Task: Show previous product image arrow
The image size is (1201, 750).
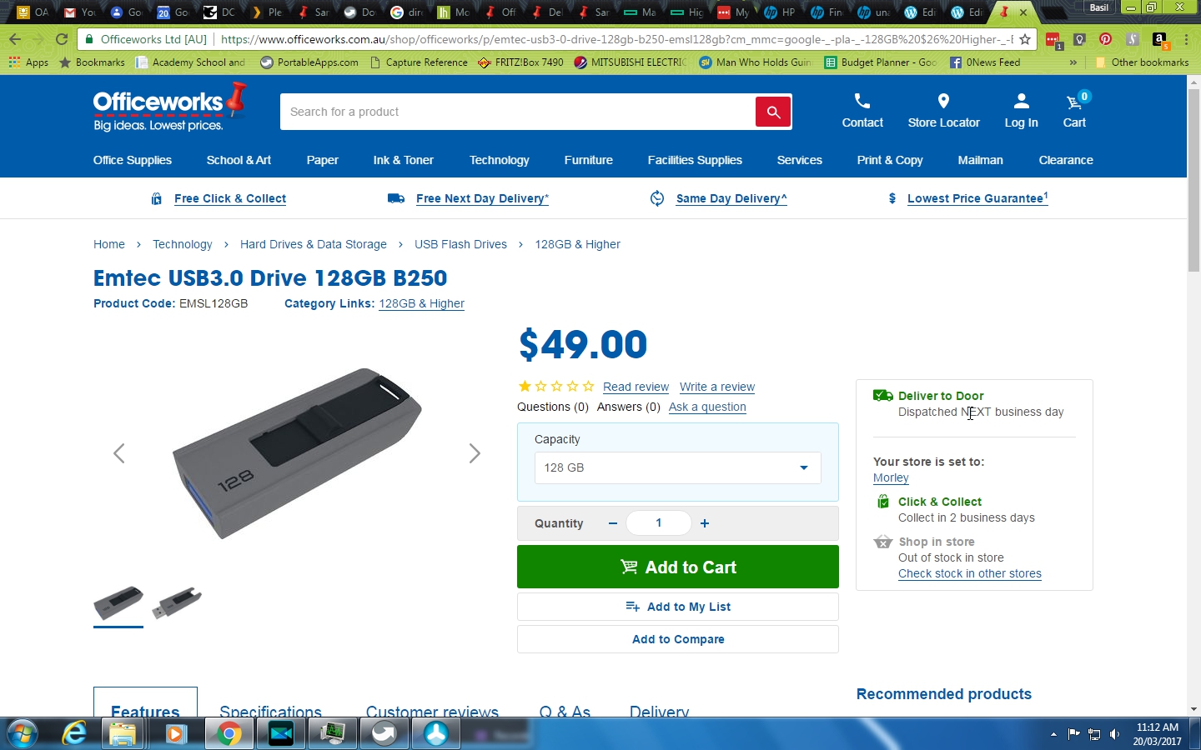Action: (x=118, y=453)
